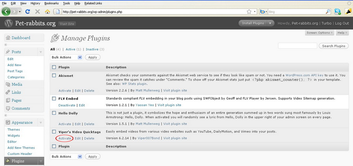Collapse the Posts menu arrow

[41, 52]
